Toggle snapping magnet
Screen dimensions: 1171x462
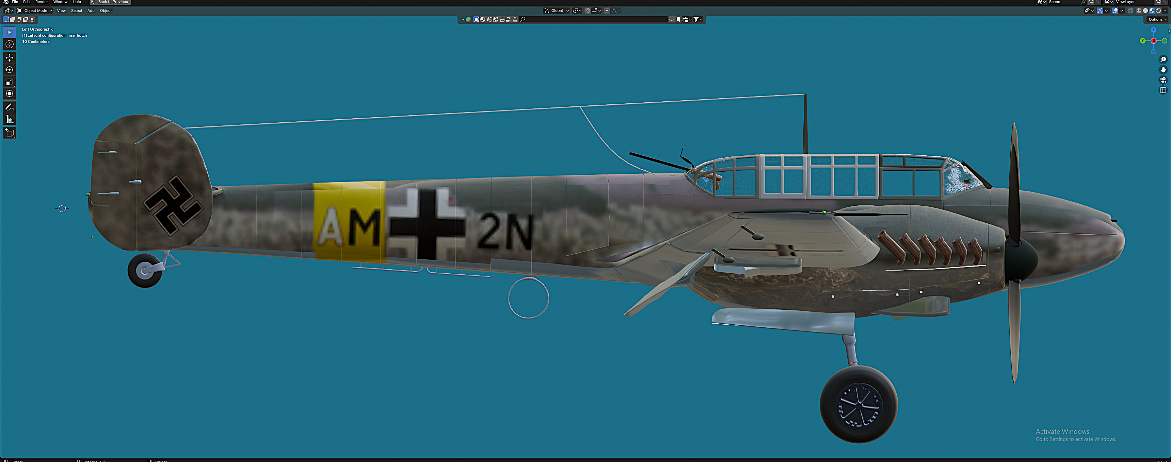pos(588,11)
